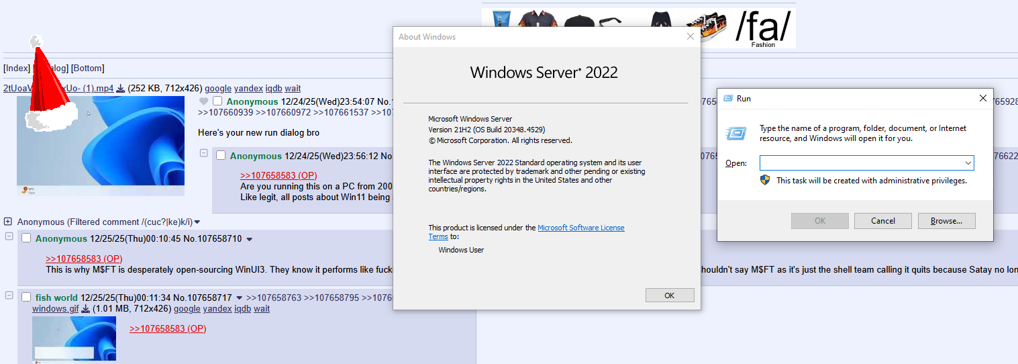Tick the checkbox of the 23:54:07 OP post
Screen dimensions: 1018x364
217,101
